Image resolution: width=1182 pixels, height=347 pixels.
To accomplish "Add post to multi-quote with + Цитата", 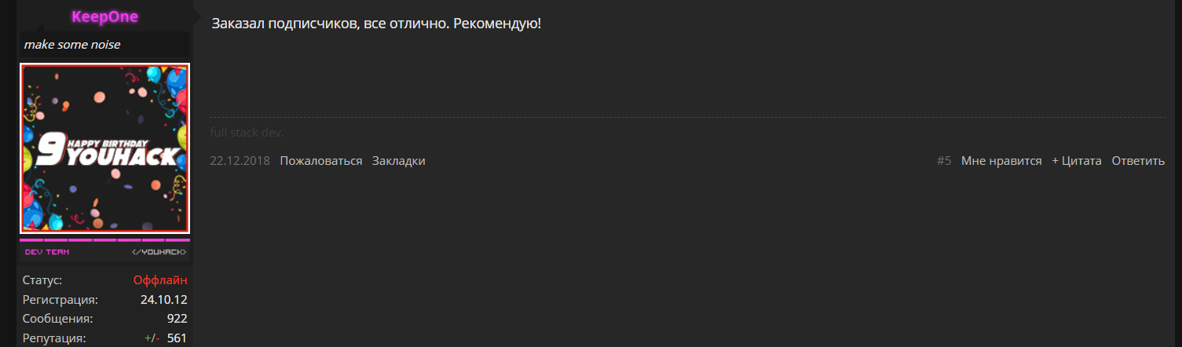I will click(1076, 161).
